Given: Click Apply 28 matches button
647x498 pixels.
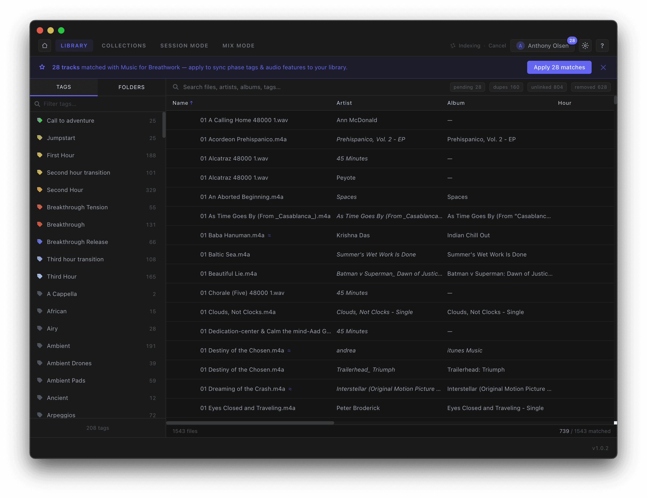Looking at the screenshot, I should (x=559, y=67).
